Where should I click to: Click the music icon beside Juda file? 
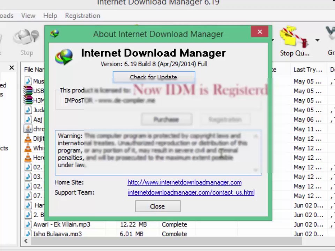(x=28, y=110)
